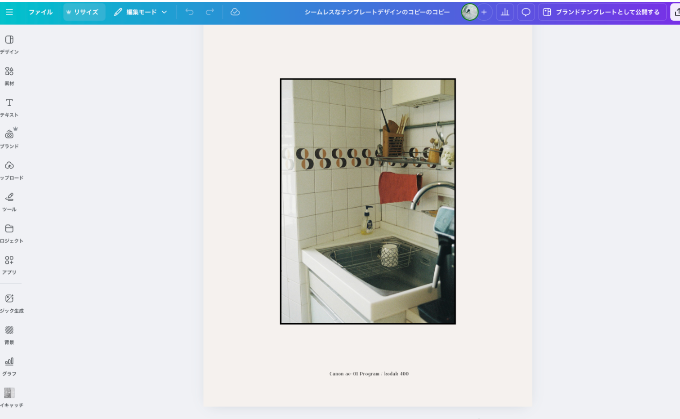Open the analytics bar chart icon
This screenshot has width=680, height=419.
pos(505,12)
